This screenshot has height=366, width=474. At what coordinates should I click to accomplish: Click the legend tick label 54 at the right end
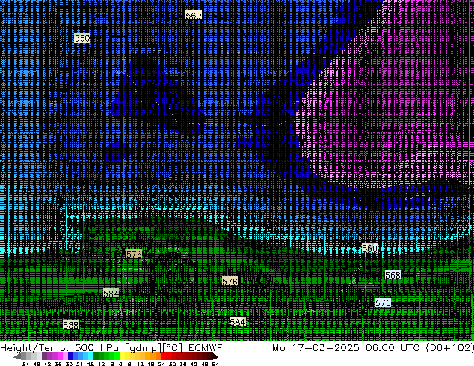click(215, 364)
